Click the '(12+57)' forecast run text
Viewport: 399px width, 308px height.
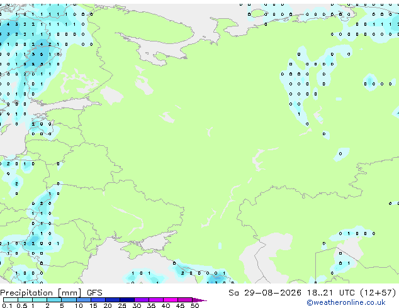[x=378, y=293]
